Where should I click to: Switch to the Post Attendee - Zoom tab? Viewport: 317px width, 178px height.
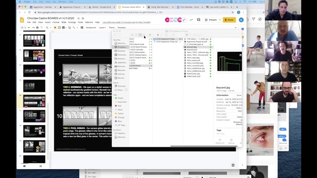tap(190, 7)
